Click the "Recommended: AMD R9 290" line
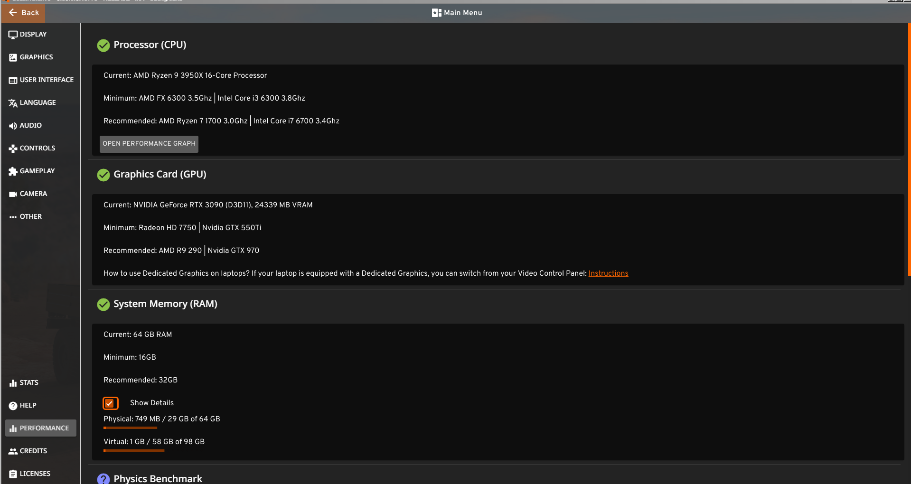Screen dimensions: 911x484 181,251
